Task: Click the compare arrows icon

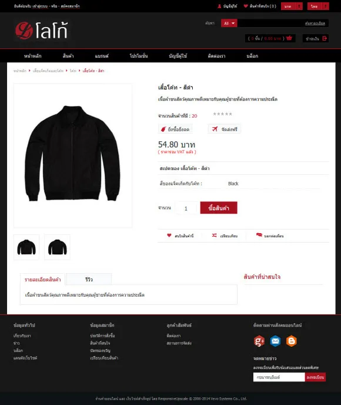Action: pyautogui.click(x=215, y=235)
